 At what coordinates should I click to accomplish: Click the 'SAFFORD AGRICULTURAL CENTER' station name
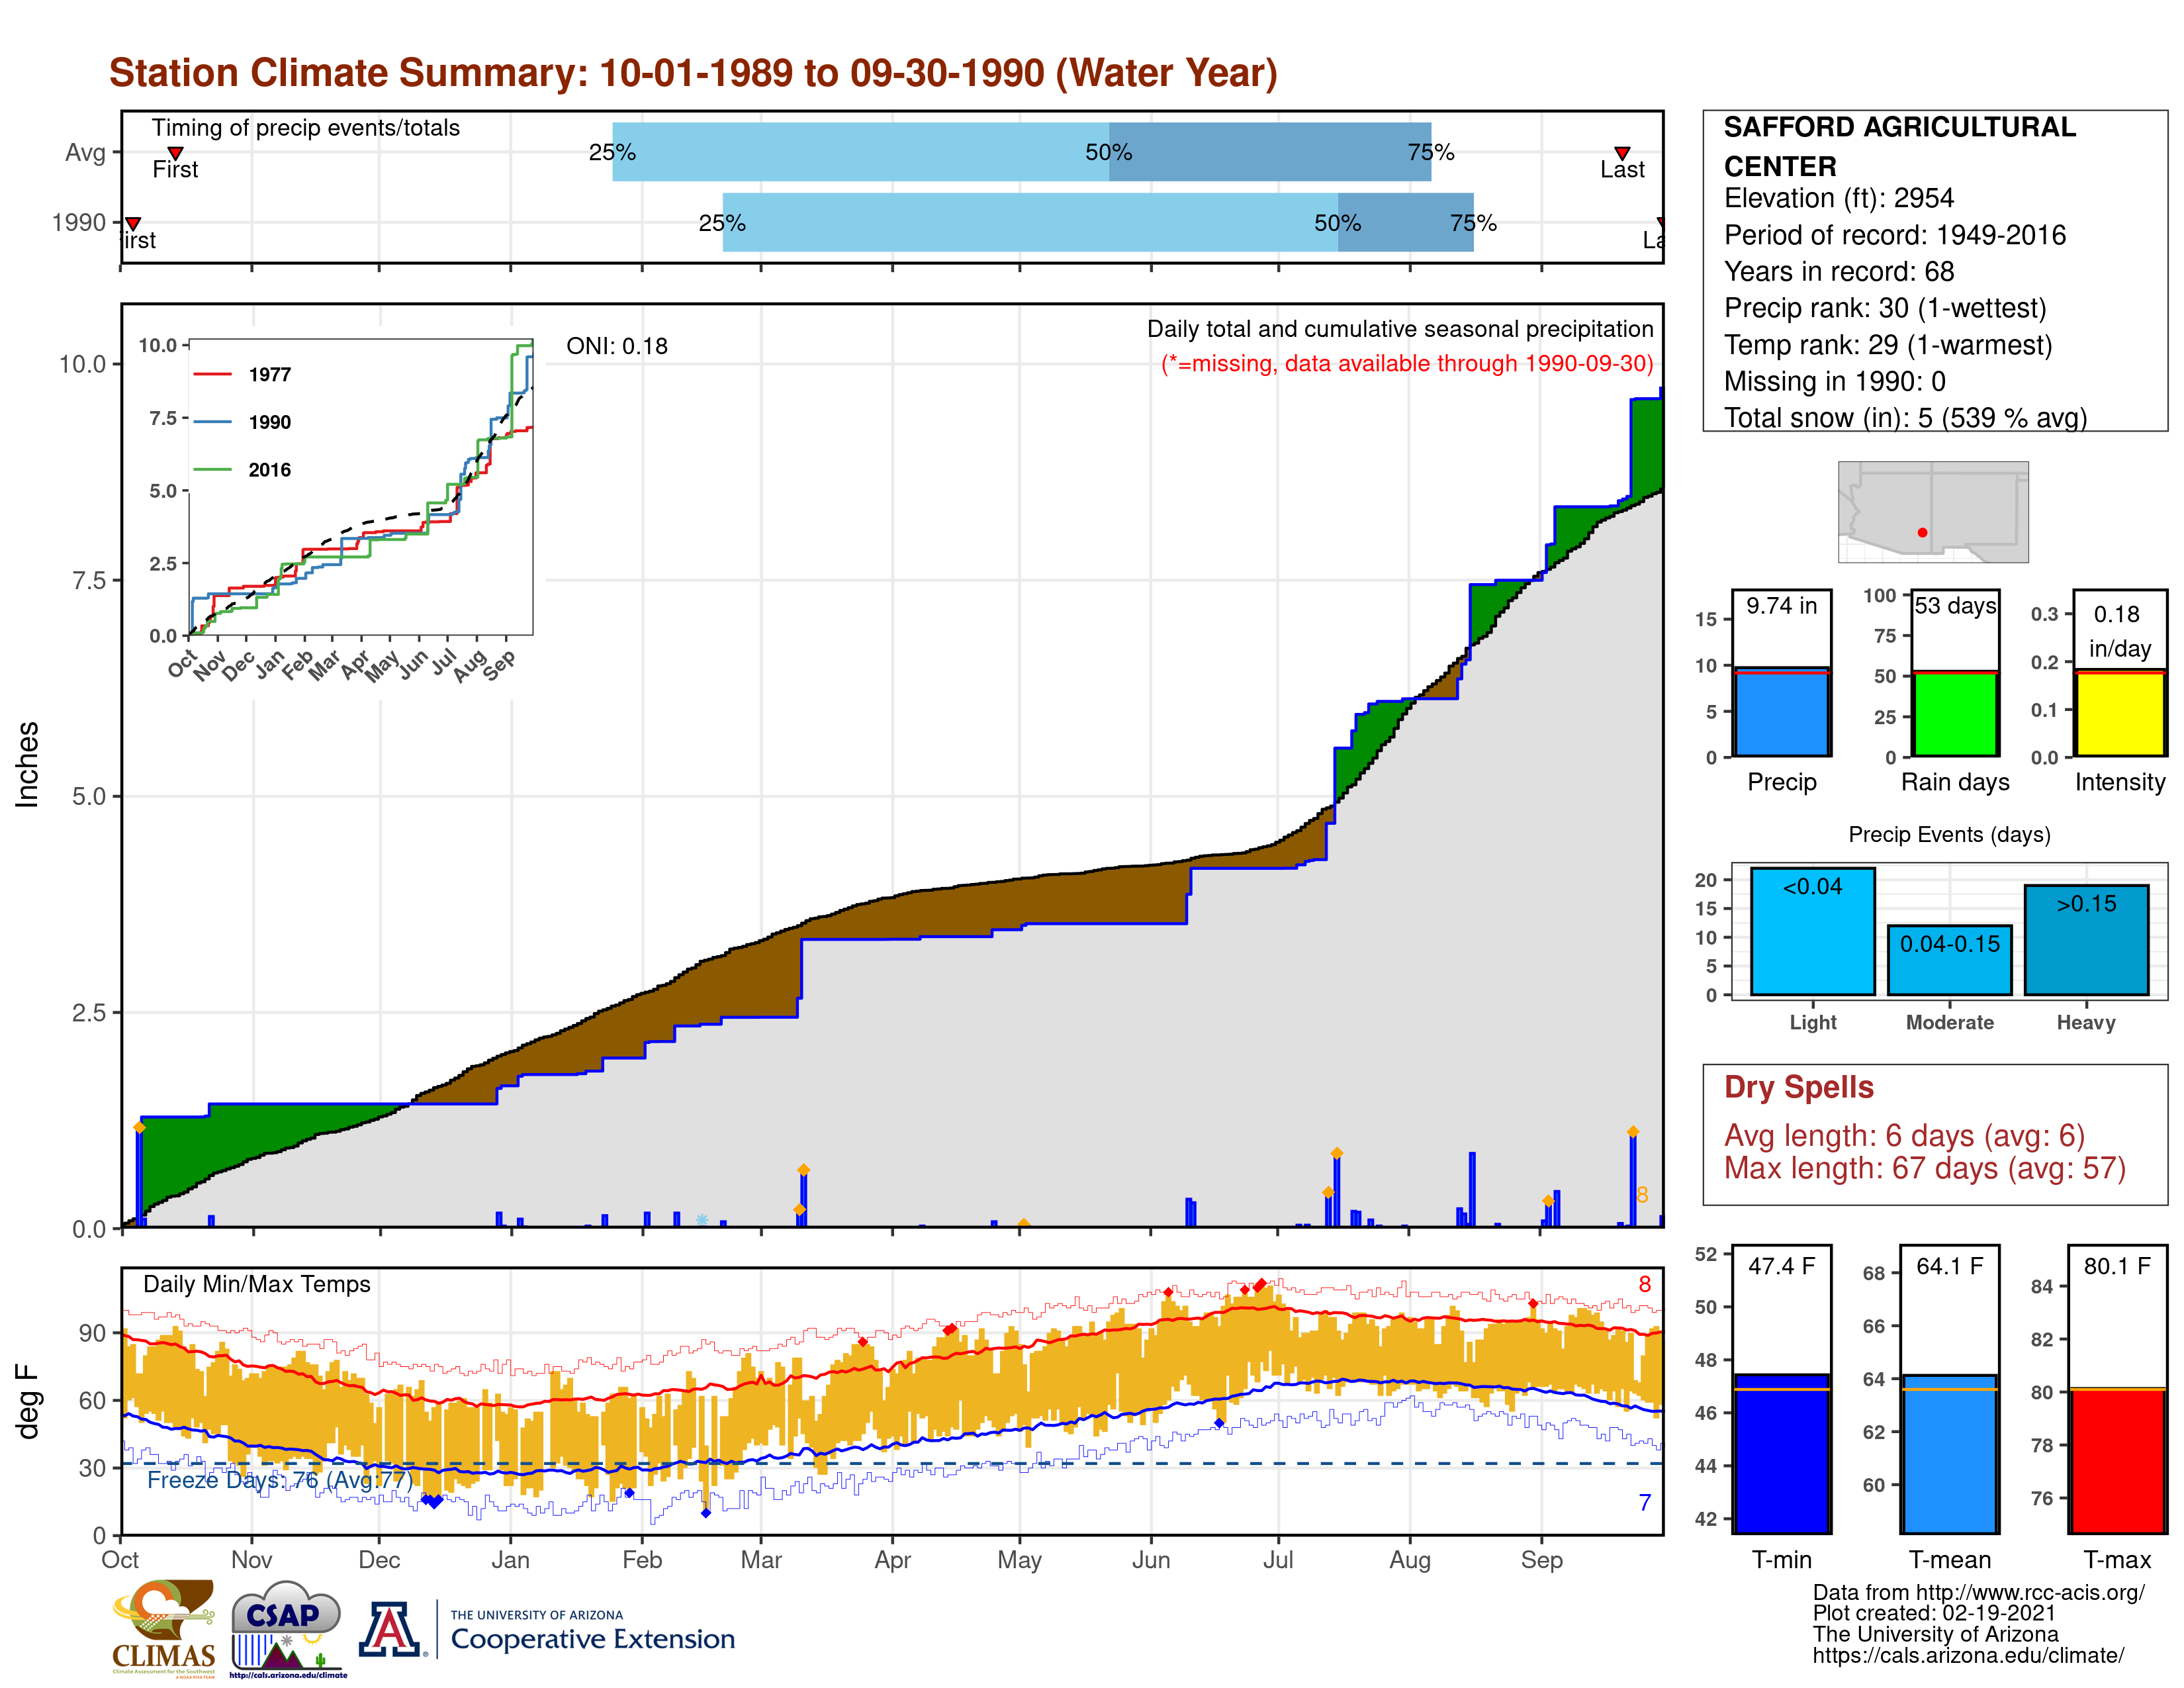(x=1899, y=146)
